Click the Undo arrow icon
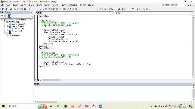195x109 pixels. point(29,9)
